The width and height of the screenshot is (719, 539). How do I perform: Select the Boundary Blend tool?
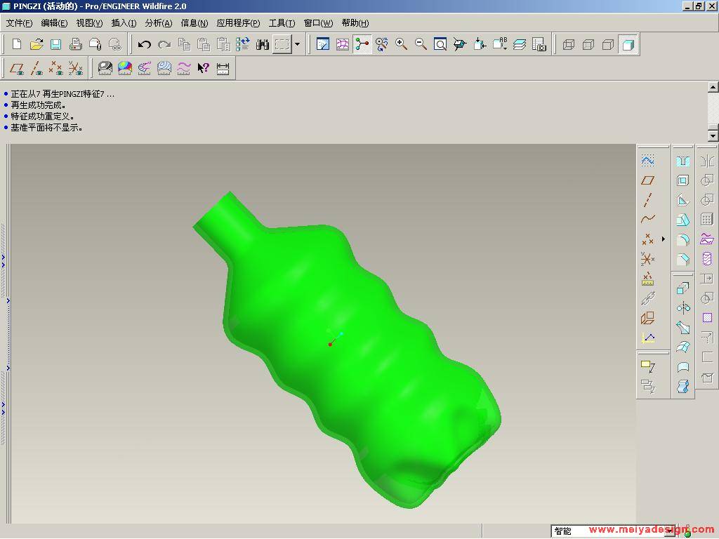pos(682,347)
